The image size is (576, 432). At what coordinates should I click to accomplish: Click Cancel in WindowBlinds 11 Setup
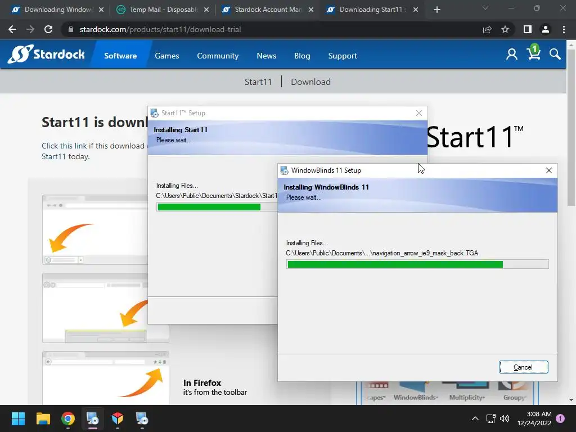tap(524, 367)
